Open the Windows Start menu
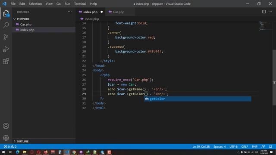This screenshot has height=155, width=276. (3, 152)
